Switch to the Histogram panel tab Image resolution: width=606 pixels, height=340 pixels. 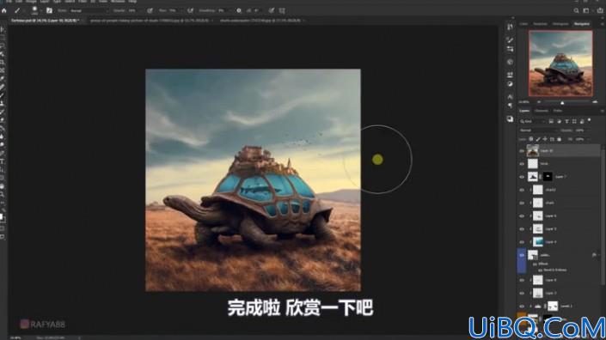(560, 24)
